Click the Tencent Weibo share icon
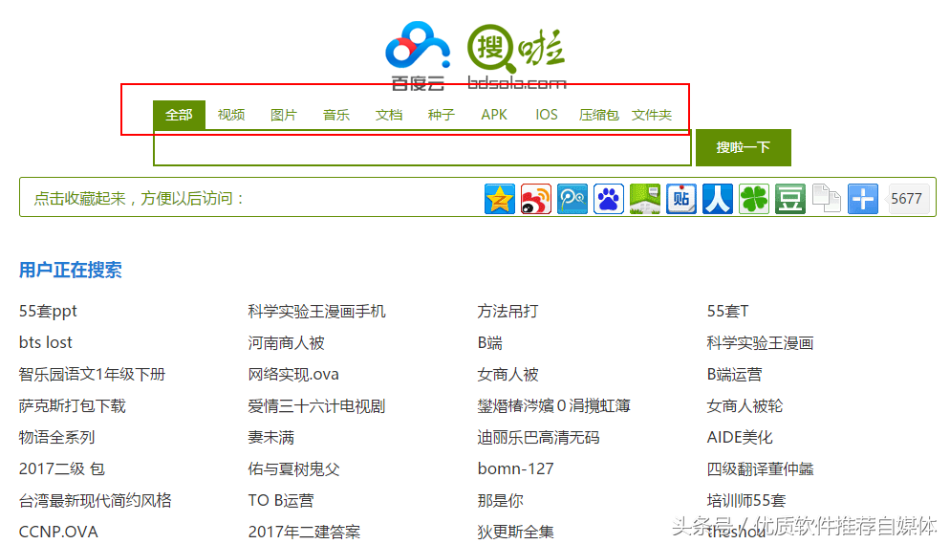 tap(572, 199)
